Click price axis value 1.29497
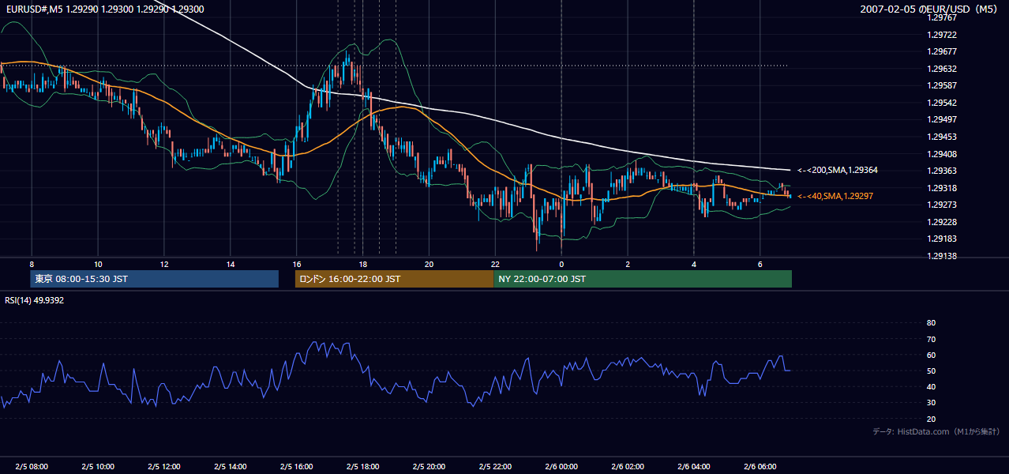 point(942,119)
